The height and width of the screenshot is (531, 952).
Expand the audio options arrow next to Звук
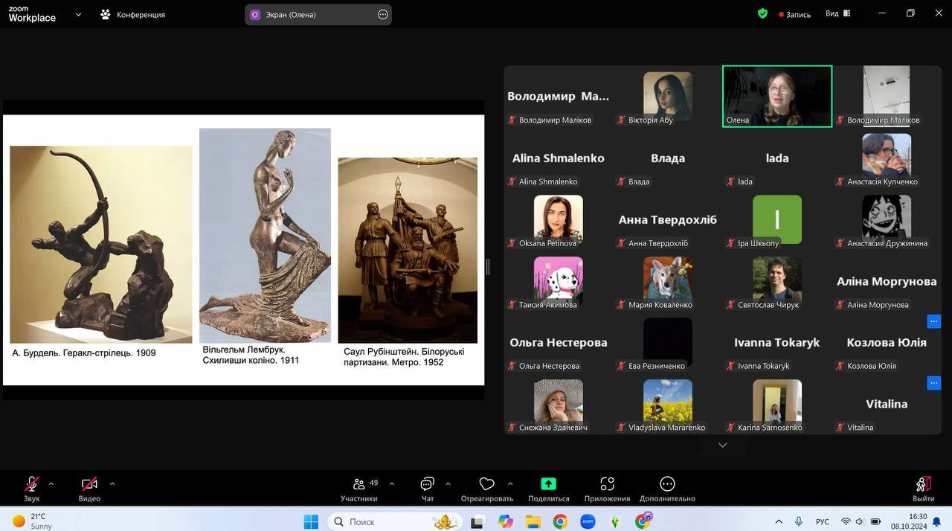[51, 483]
